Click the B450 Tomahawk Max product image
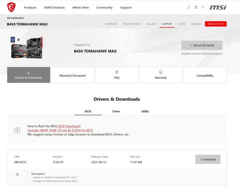240x189 pixels. pos(26,47)
